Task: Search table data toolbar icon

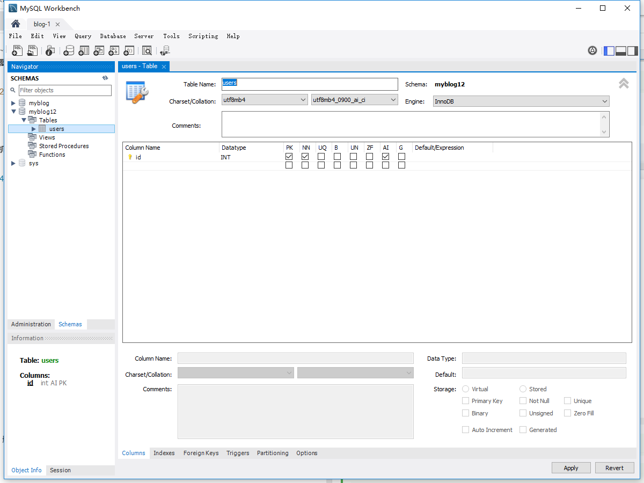Action: [147, 50]
